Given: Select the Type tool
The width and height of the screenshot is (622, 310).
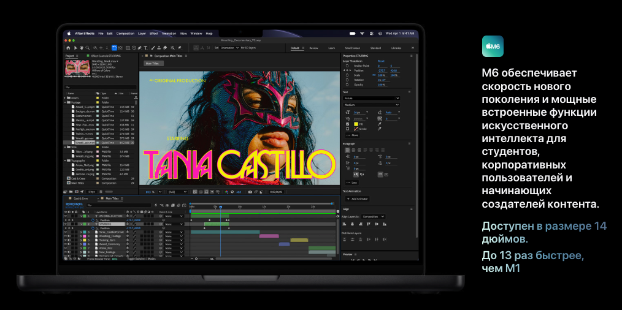Looking at the screenshot, I should pyautogui.click(x=145, y=48).
